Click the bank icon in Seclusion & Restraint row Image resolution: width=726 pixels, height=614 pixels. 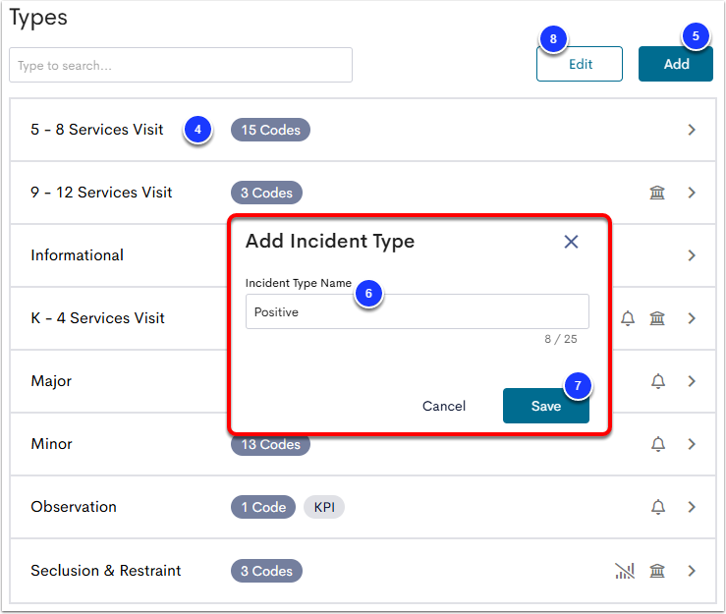tap(657, 571)
